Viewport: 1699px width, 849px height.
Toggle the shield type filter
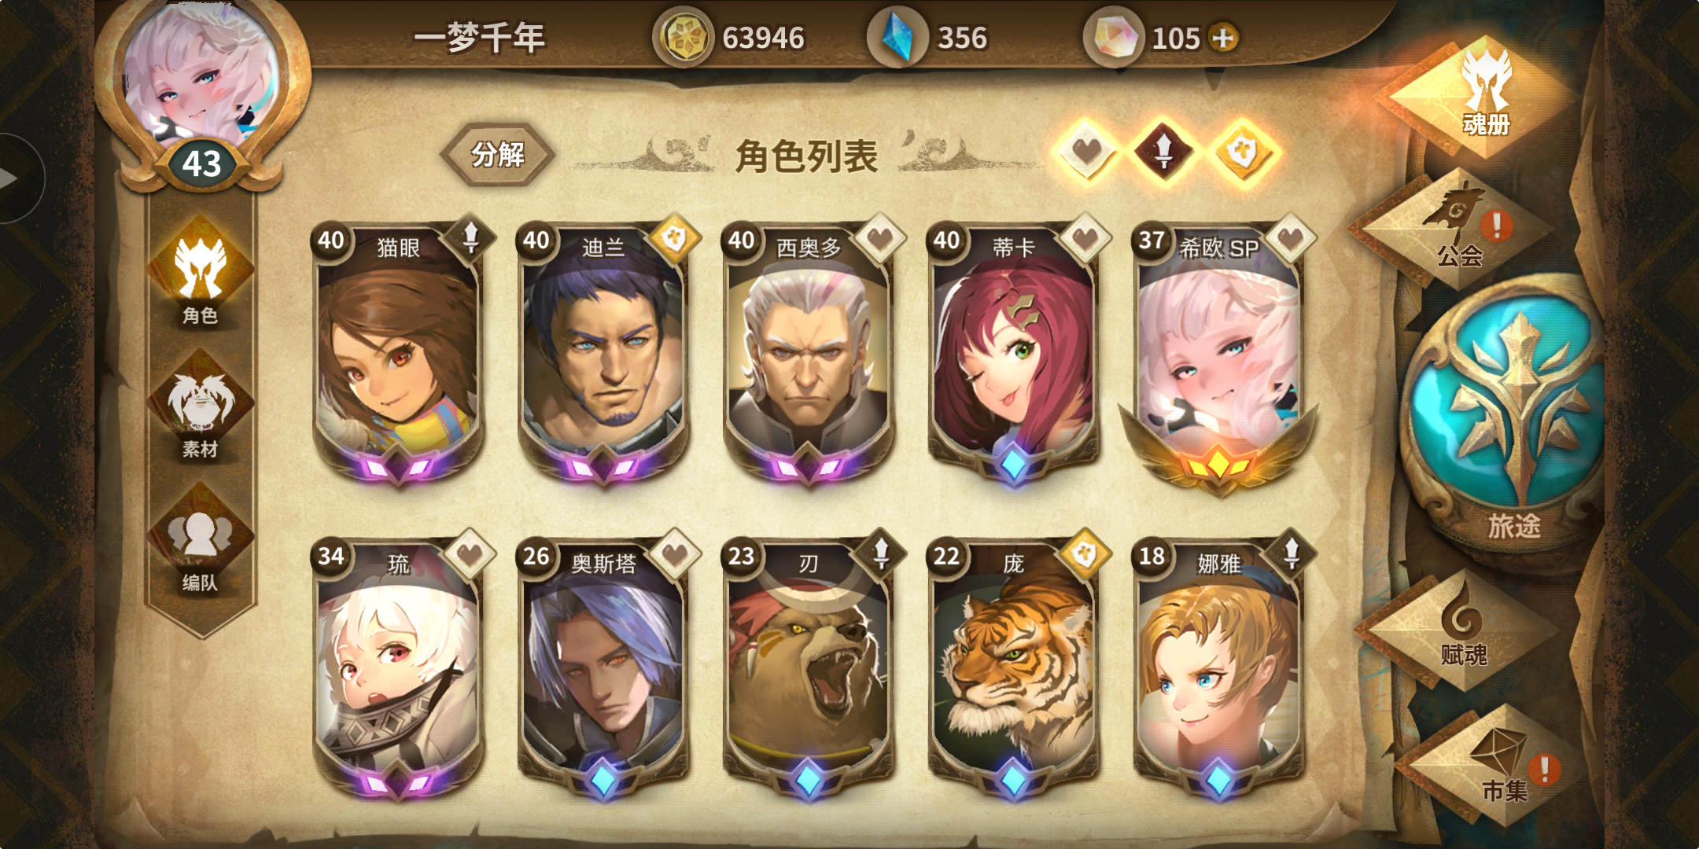tap(1243, 151)
